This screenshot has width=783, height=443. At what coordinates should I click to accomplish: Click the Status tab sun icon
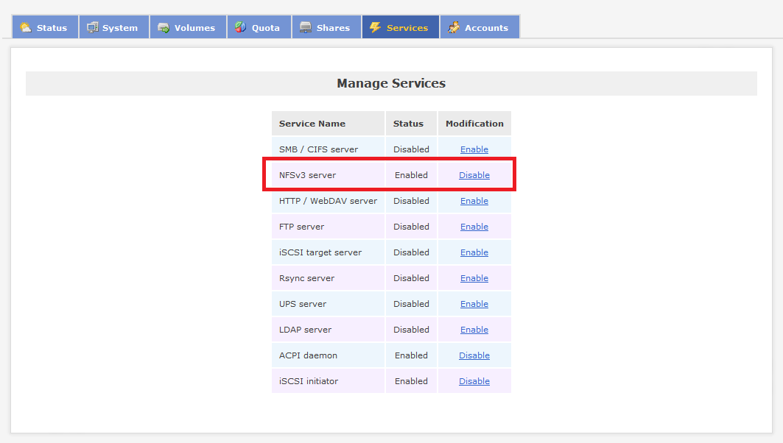point(26,27)
